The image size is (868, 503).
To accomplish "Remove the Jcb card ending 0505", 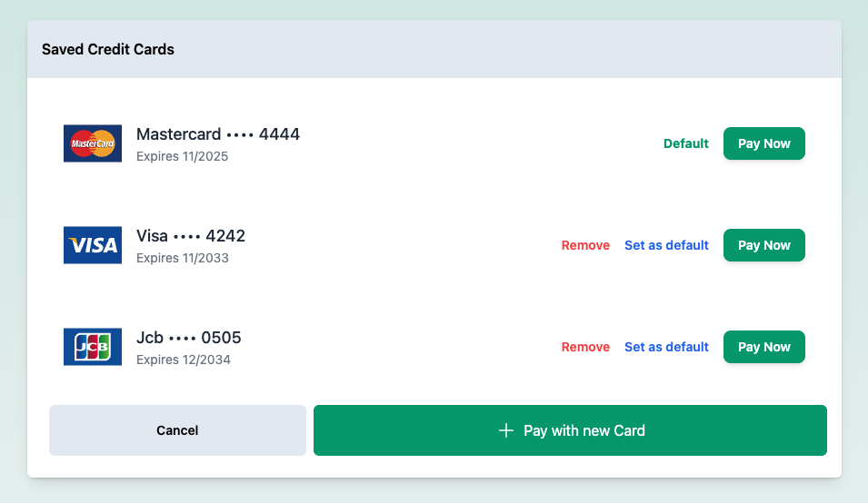I will (585, 347).
